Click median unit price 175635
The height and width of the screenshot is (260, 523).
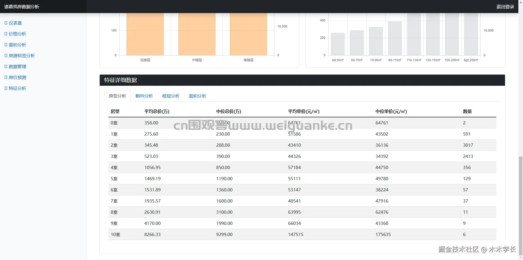pyautogui.click(x=383, y=234)
